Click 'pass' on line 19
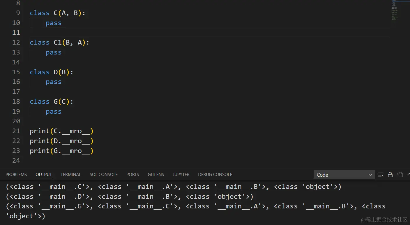The width and height of the screenshot is (410, 225). click(x=54, y=112)
